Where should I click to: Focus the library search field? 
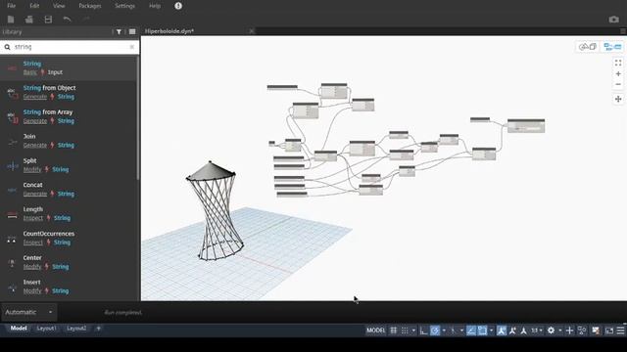tap(70, 47)
